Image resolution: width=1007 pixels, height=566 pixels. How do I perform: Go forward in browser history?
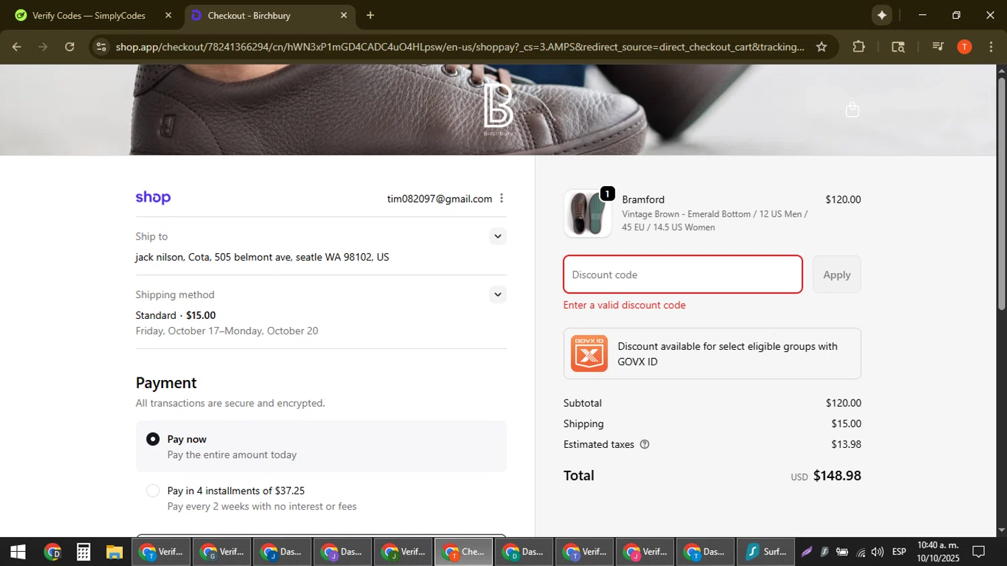point(43,47)
